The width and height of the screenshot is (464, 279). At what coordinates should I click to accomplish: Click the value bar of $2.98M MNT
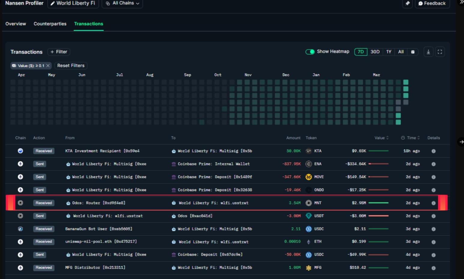pos(378,203)
